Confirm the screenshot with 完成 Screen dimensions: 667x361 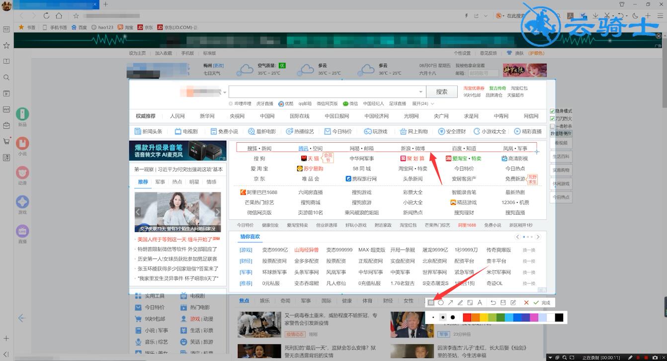pyautogui.click(x=542, y=302)
